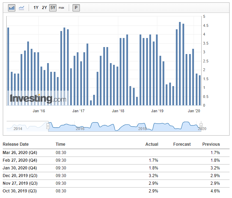
Task: Click the Time column header
Action: [60, 144]
